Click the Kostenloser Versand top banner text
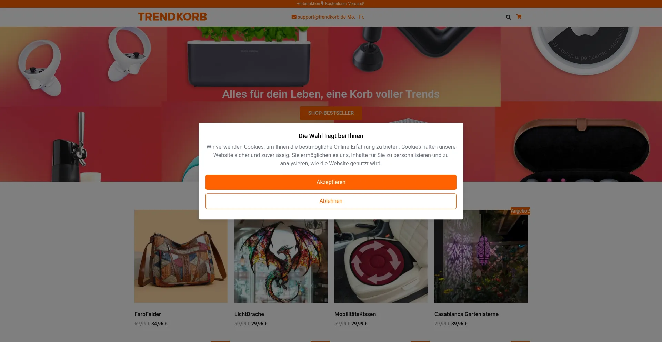 coord(344,4)
